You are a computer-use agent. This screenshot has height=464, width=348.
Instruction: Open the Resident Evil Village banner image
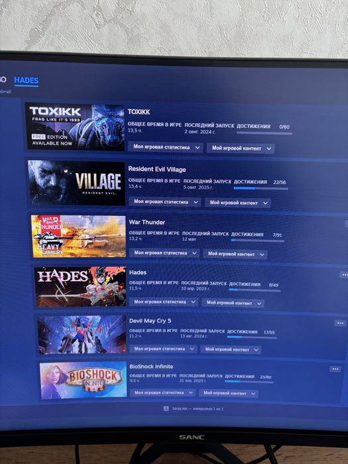76,183
